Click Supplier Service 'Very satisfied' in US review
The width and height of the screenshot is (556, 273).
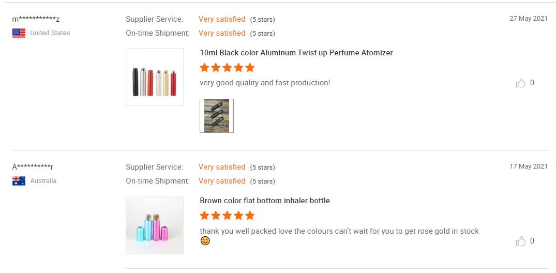(x=222, y=19)
